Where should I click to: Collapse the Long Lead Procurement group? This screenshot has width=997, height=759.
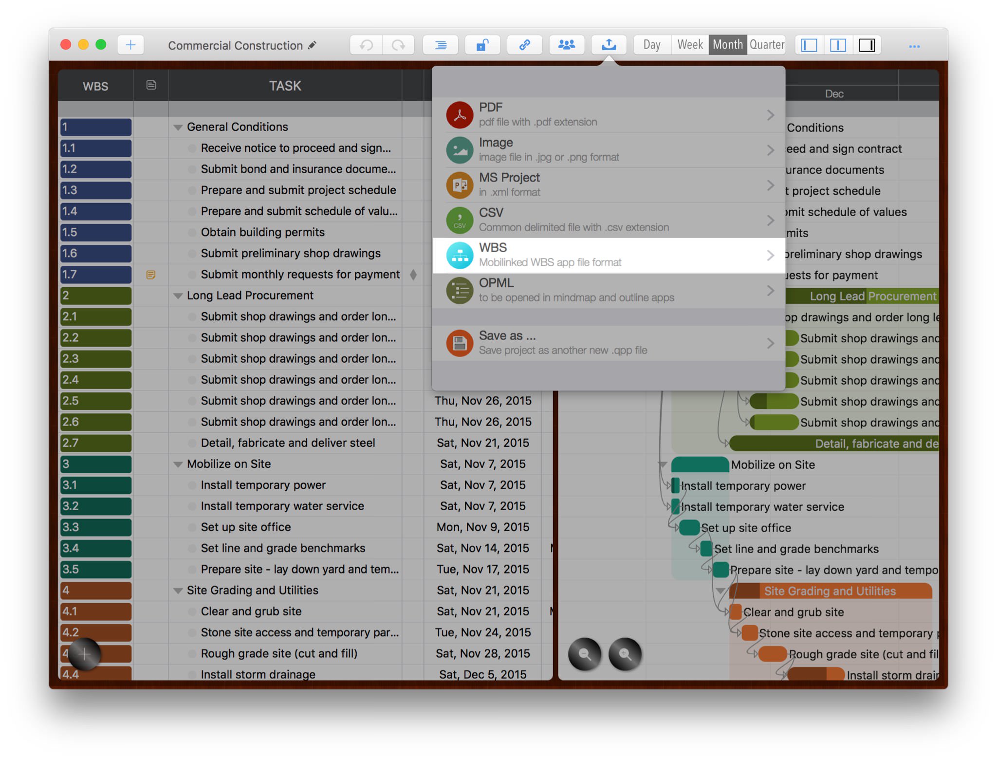pos(178,296)
